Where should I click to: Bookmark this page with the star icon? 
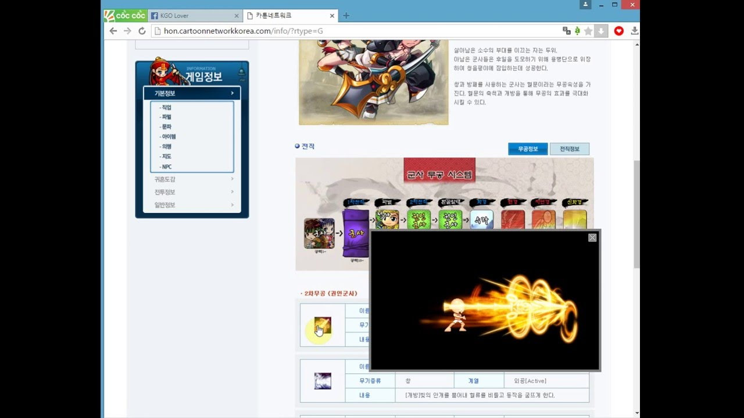click(588, 31)
